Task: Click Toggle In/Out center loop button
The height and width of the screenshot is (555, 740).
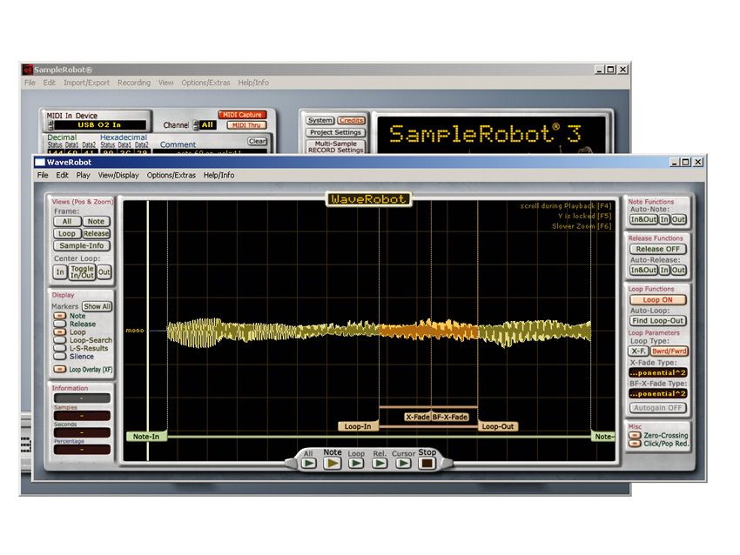Action: [x=82, y=272]
